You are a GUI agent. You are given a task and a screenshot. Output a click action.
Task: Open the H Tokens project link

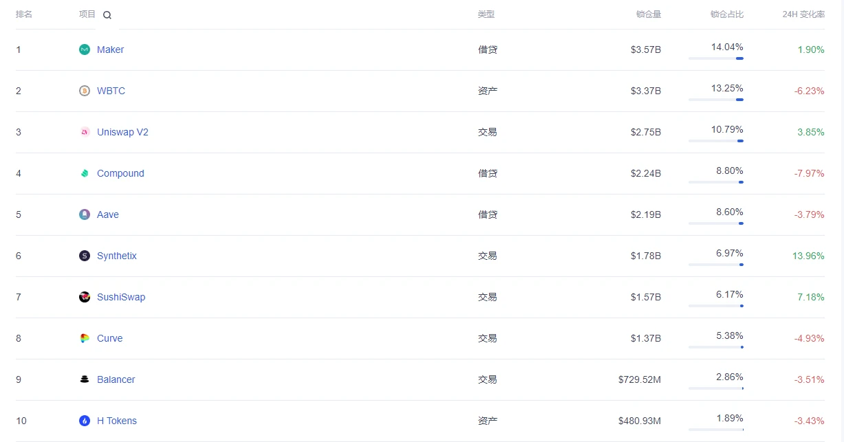coord(117,421)
